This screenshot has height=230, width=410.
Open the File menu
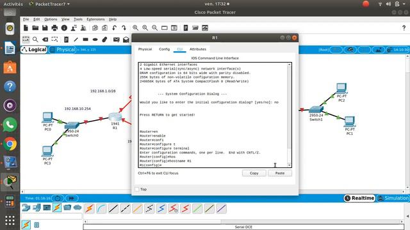tap(26, 19)
